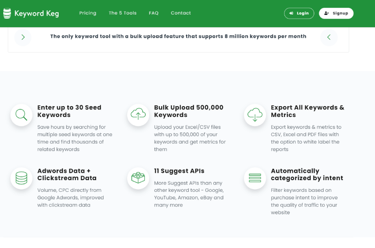Open the Contact page

click(x=181, y=13)
